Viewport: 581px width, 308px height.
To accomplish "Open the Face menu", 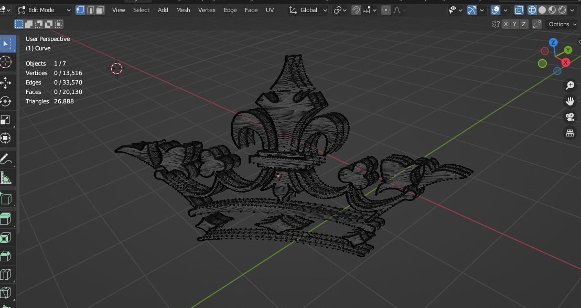I will pyautogui.click(x=251, y=10).
